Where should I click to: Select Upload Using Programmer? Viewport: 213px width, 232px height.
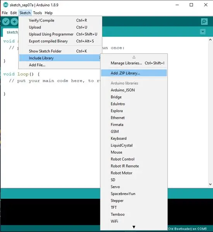(x=60, y=34)
